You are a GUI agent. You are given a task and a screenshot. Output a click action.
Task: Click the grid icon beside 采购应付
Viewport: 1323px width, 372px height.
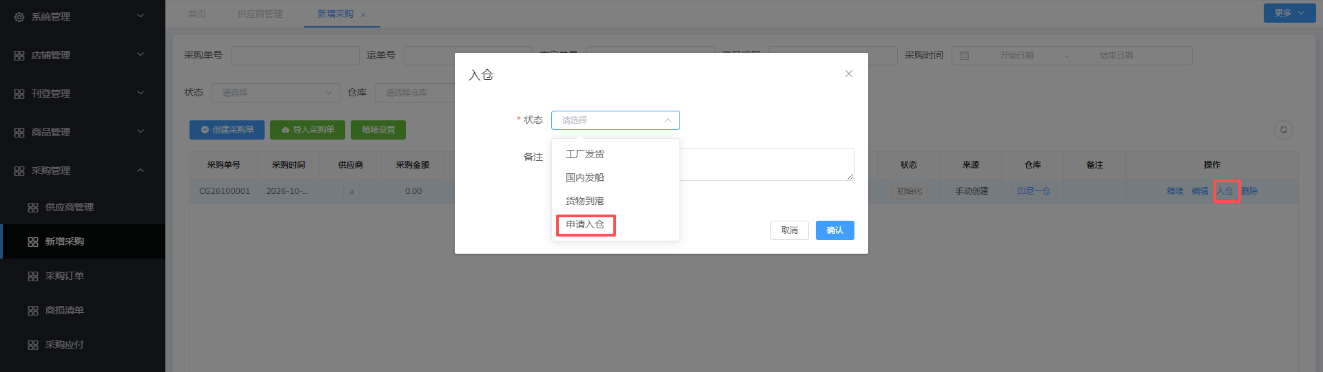click(x=33, y=344)
